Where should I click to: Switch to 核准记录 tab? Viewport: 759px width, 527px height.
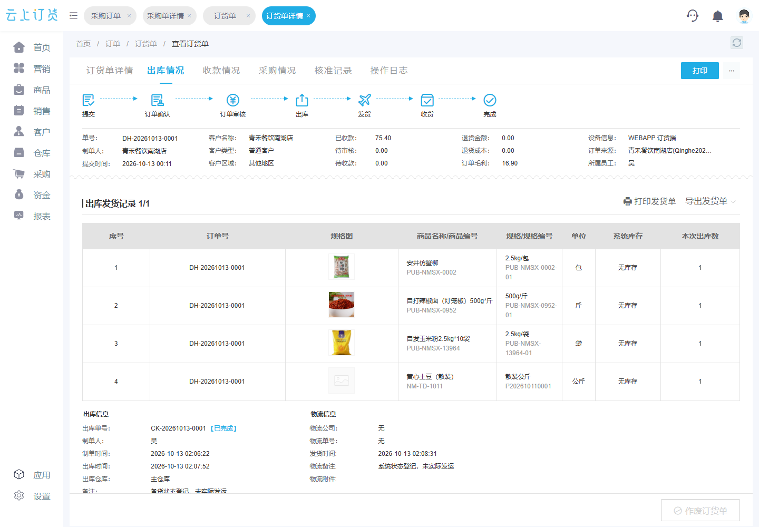point(333,71)
